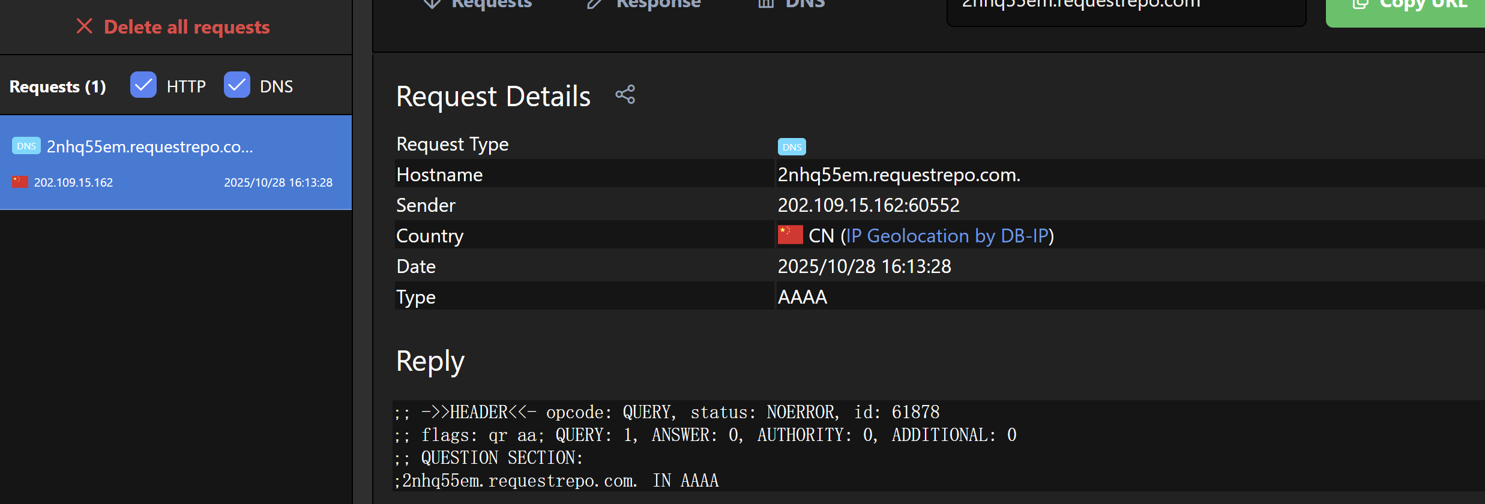Viewport: 1485px width, 504px height.
Task: Click the requestrepo.com URL field
Action: 1125,7
